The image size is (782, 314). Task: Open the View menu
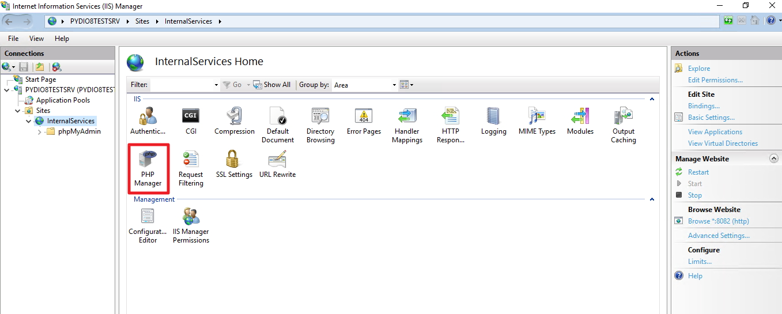[36, 39]
